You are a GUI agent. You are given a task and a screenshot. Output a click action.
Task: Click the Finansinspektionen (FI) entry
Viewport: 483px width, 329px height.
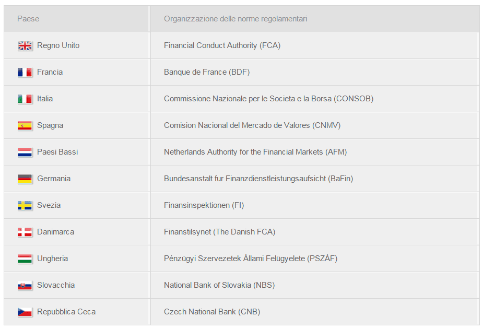[x=204, y=205]
